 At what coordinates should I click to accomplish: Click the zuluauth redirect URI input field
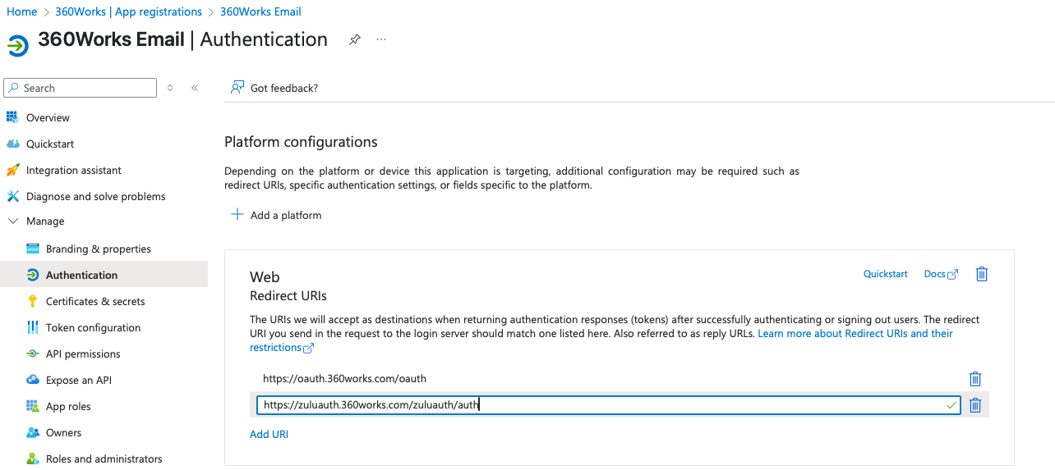[x=608, y=404]
